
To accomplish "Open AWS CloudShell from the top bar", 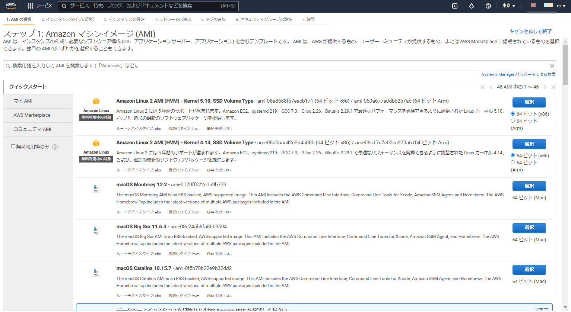I will point(455,6).
